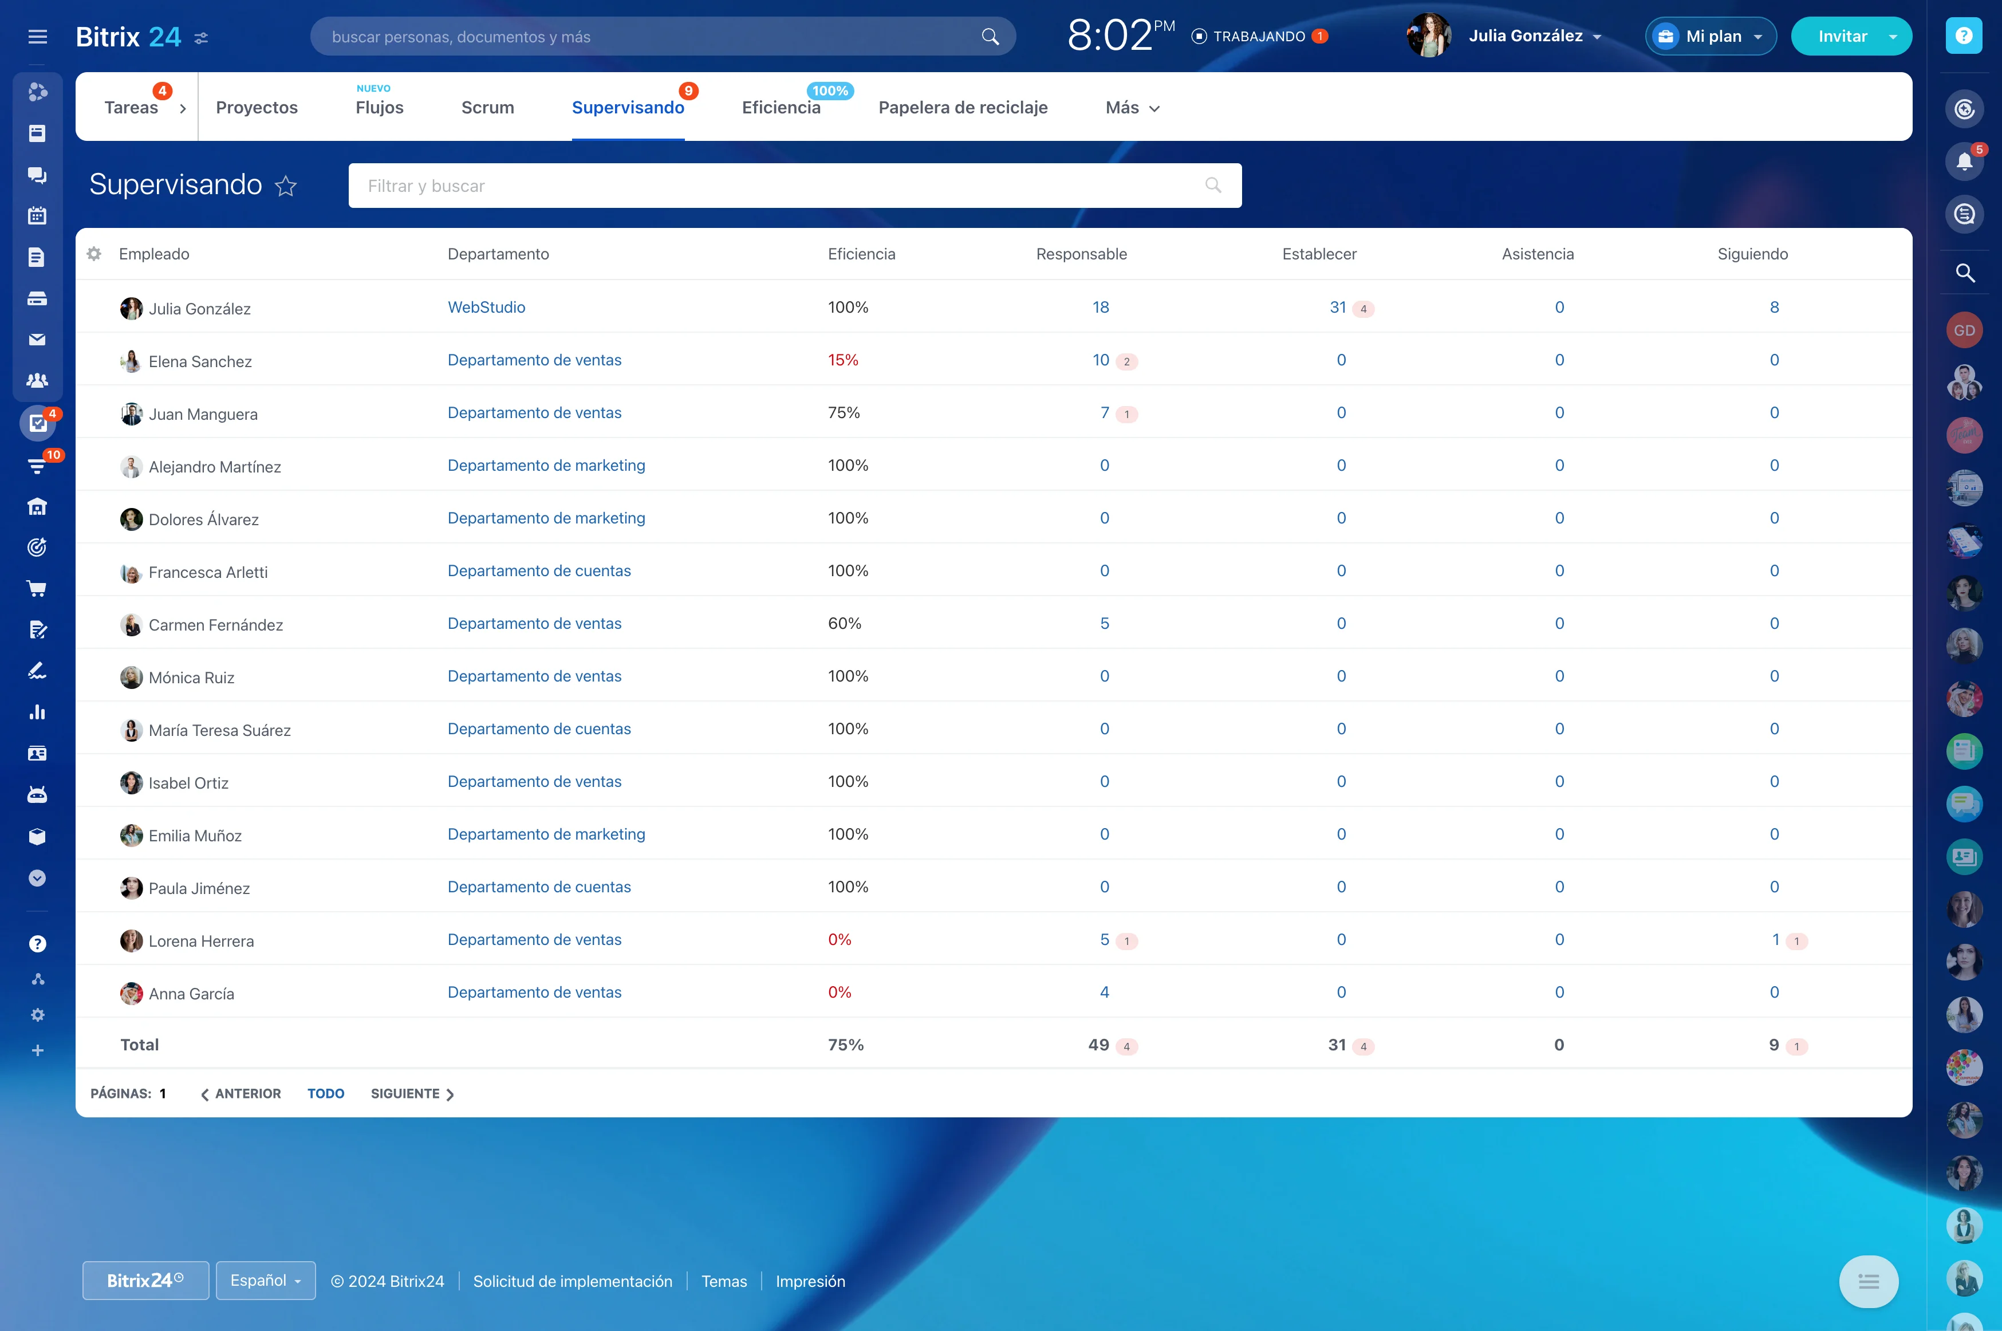
Task: Click the shopping cart sidebar icon
Action: coord(37,588)
